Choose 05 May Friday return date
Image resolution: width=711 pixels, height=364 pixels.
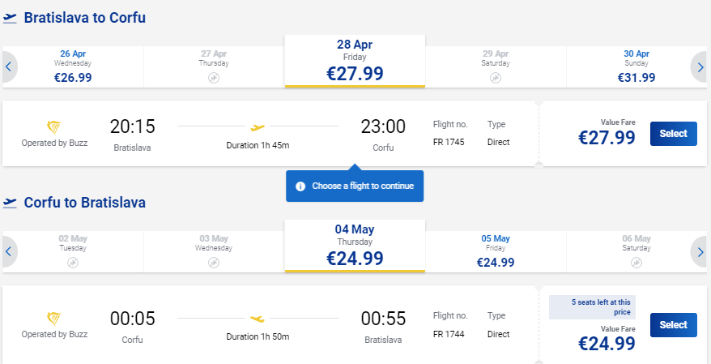pyautogui.click(x=496, y=251)
